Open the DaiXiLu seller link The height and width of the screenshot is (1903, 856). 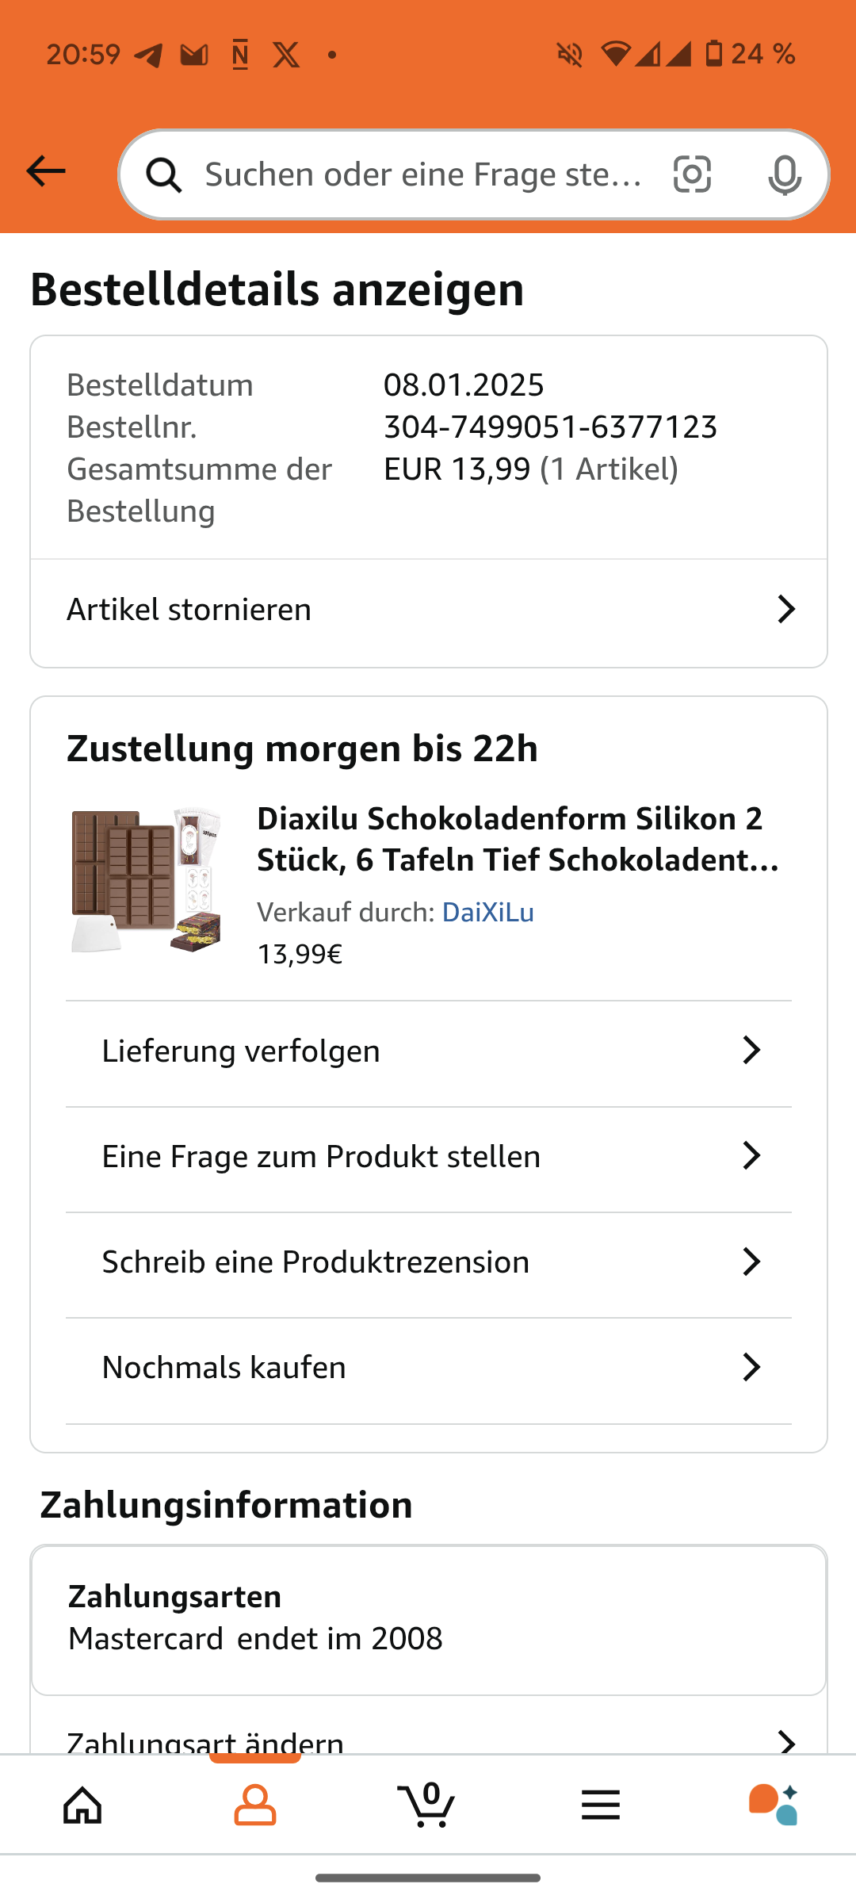[x=487, y=913]
